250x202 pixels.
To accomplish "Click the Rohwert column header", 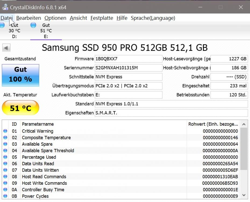I will pyautogui.click(x=213, y=124).
